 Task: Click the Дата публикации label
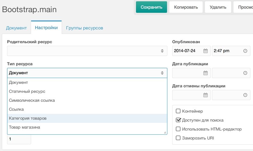click(x=190, y=64)
